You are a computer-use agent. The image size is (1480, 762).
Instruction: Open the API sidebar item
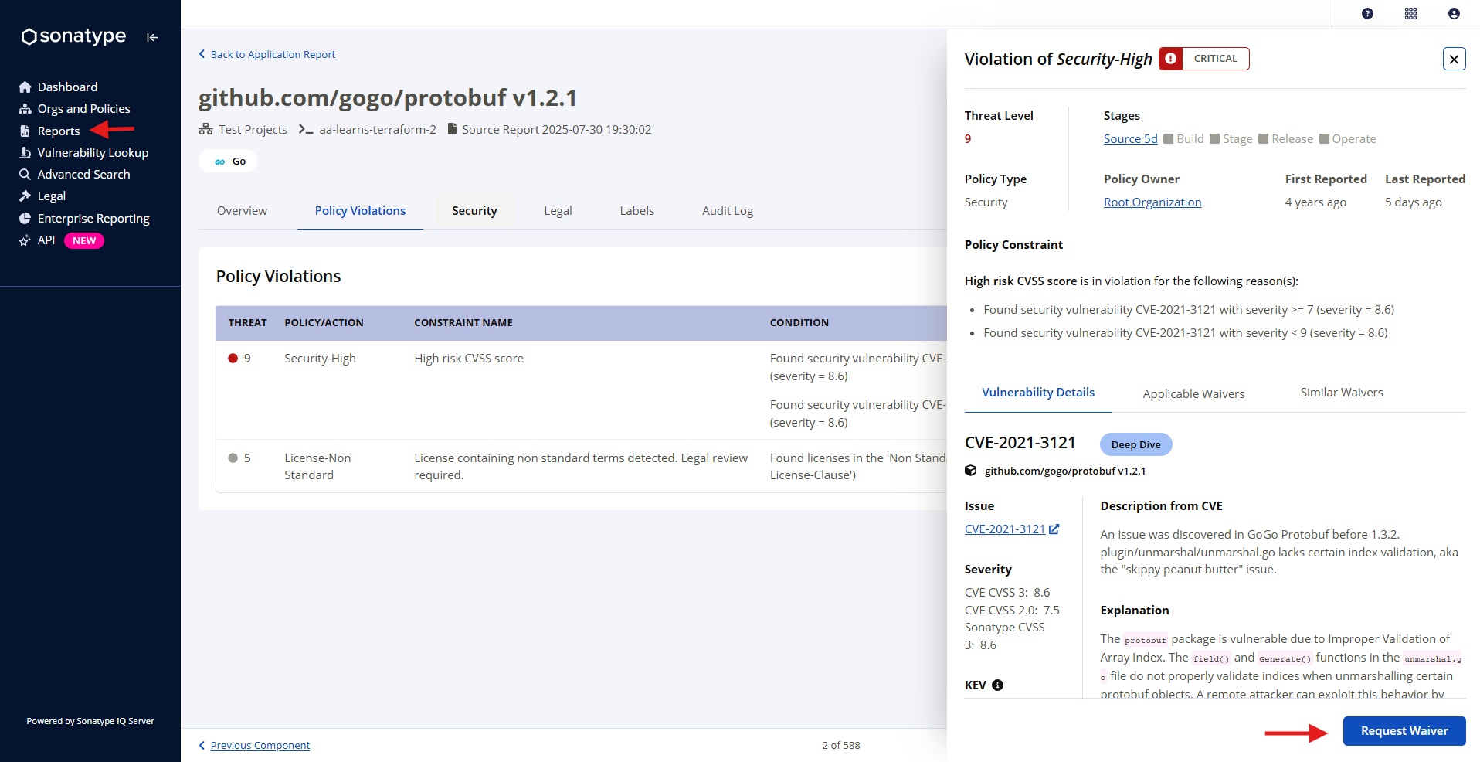coord(46,240)
